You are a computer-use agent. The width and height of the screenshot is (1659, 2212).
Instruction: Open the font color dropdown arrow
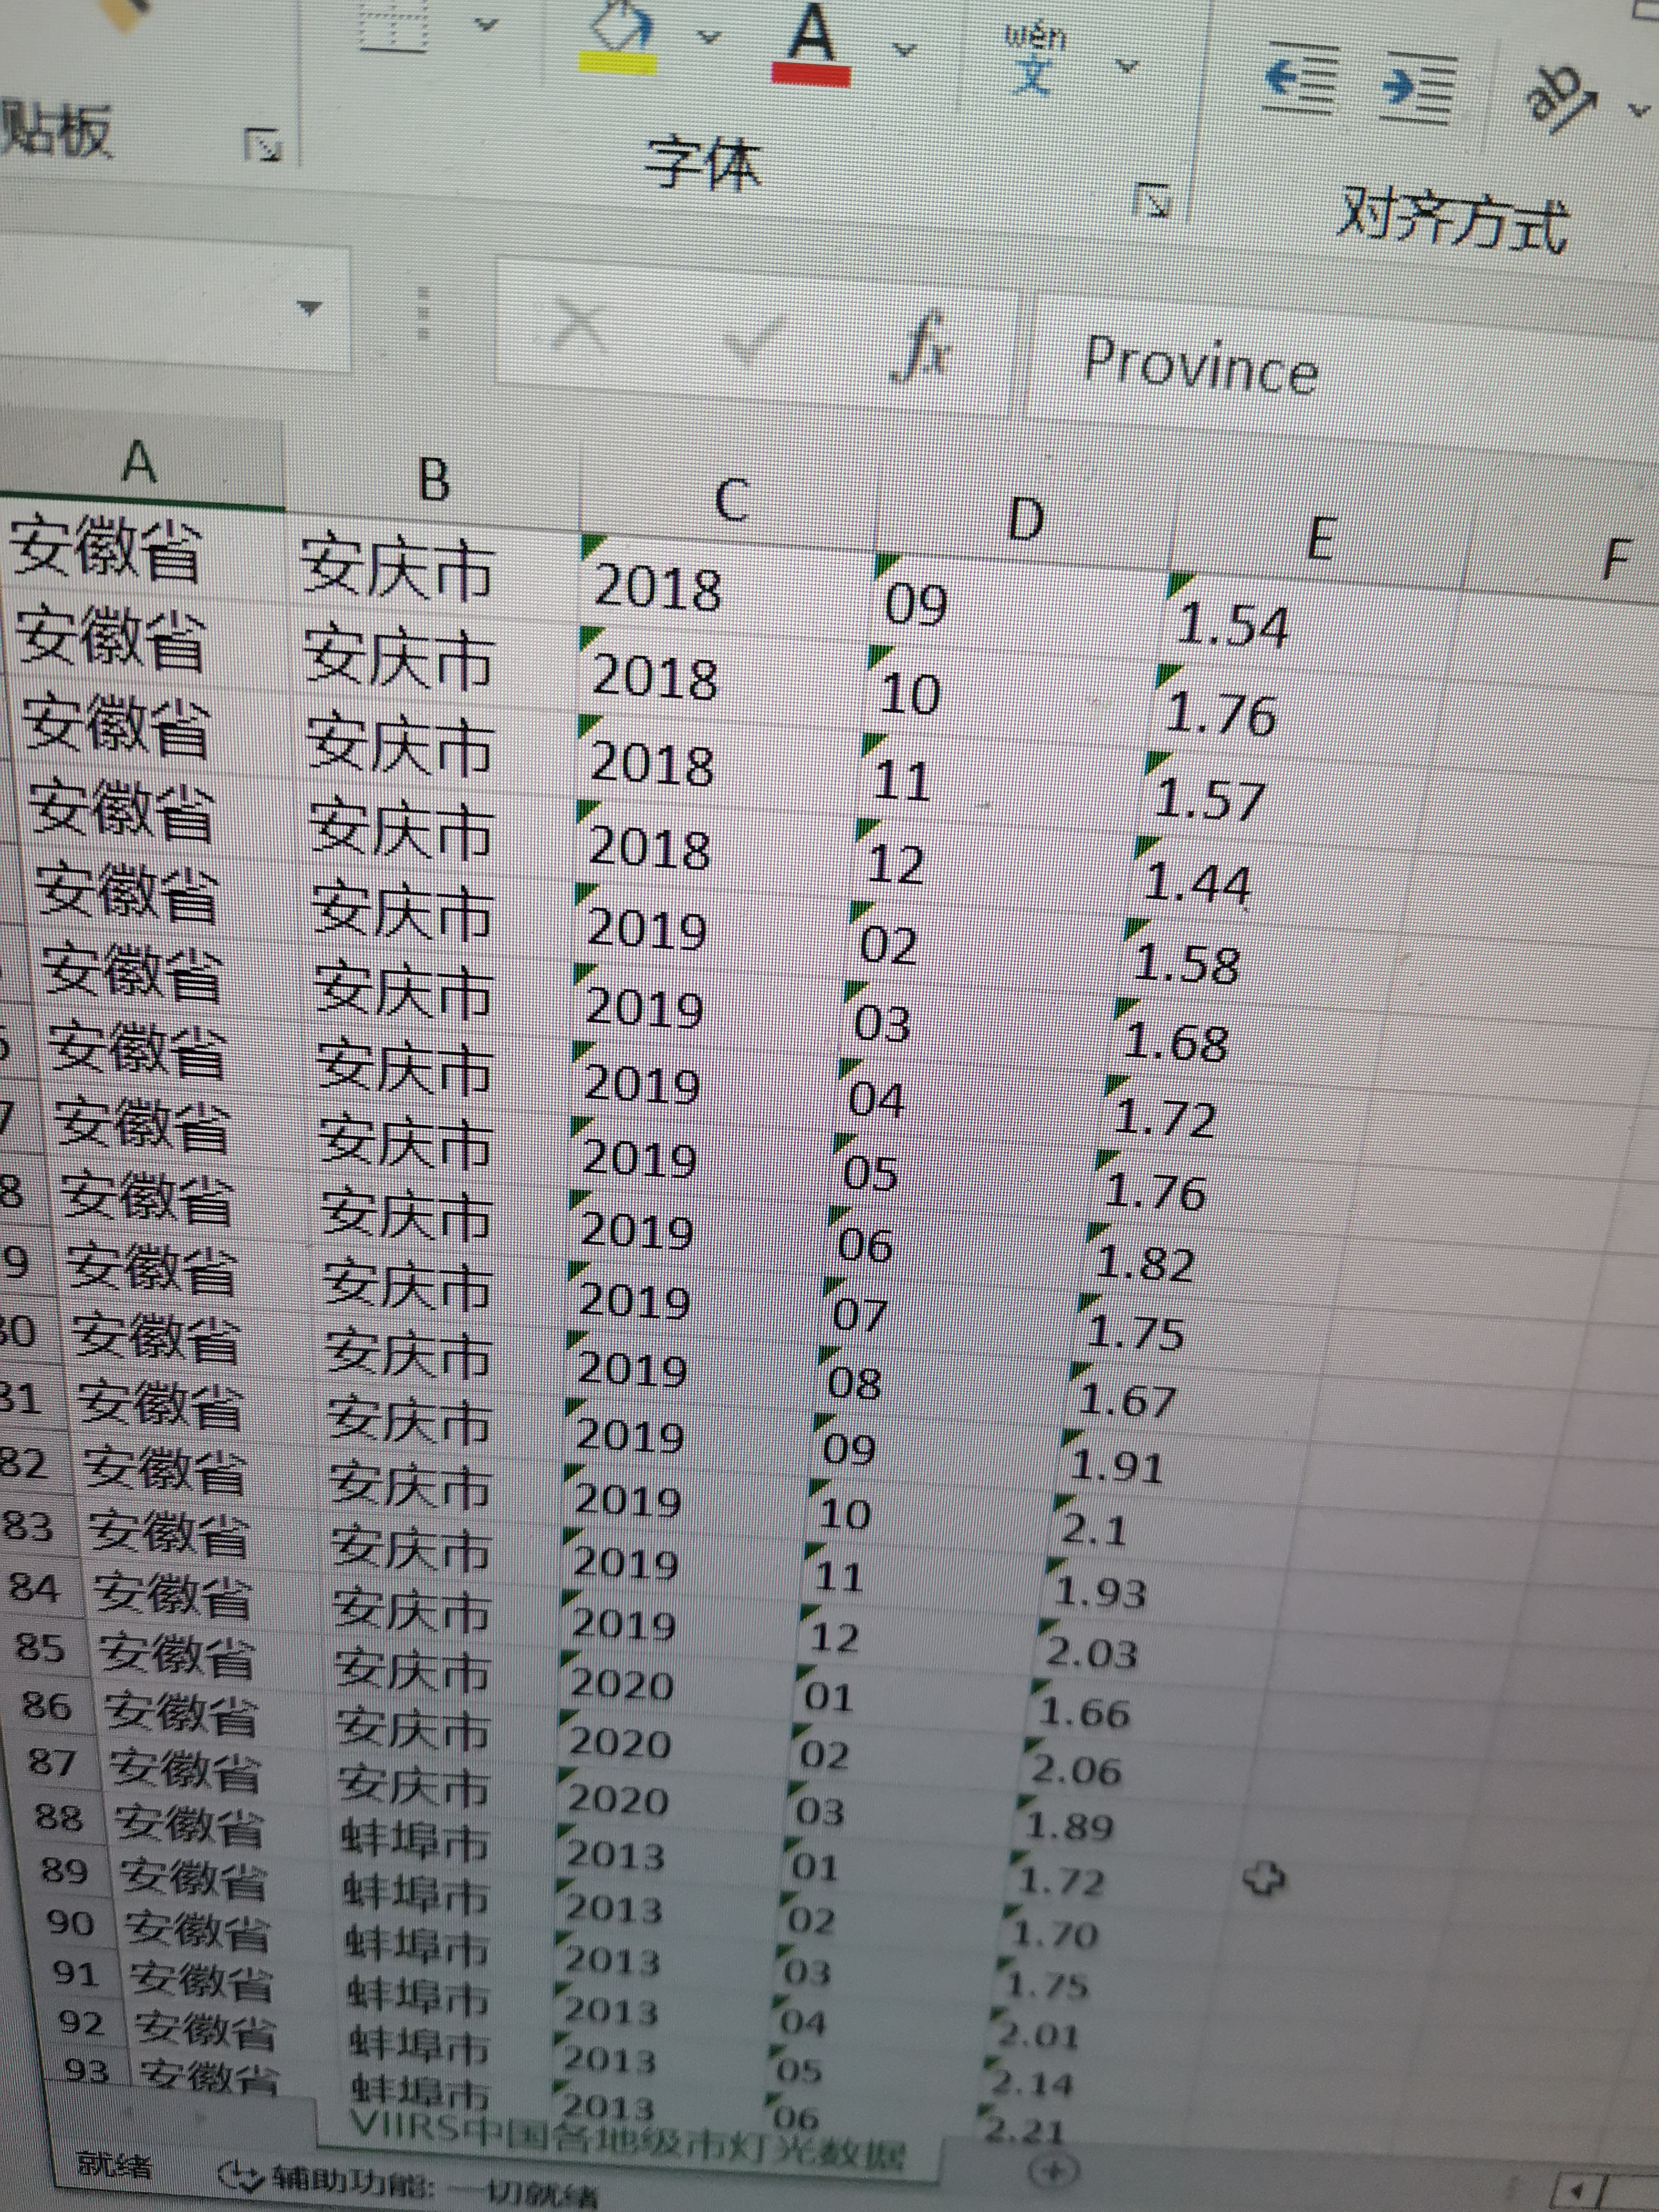(x=904, y=48)
